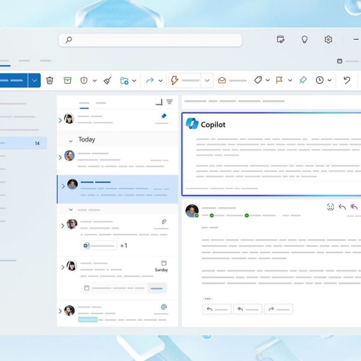
Task: Select the second ribbon tab
Action: pos(25,61)
